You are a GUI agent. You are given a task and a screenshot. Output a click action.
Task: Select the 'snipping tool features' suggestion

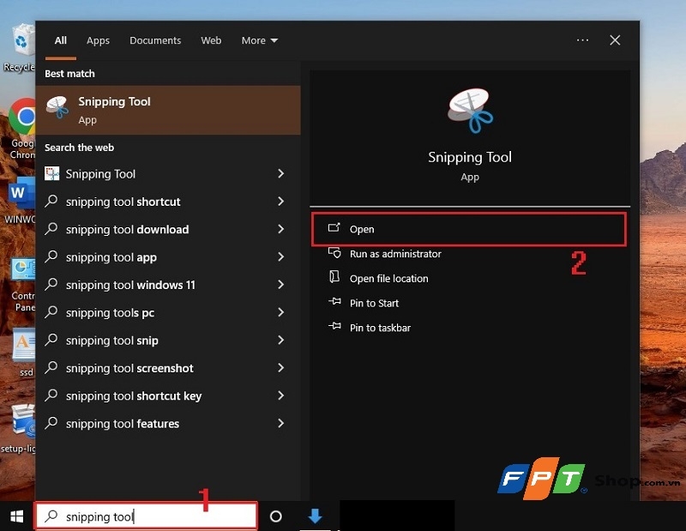[x=123, y=424]
